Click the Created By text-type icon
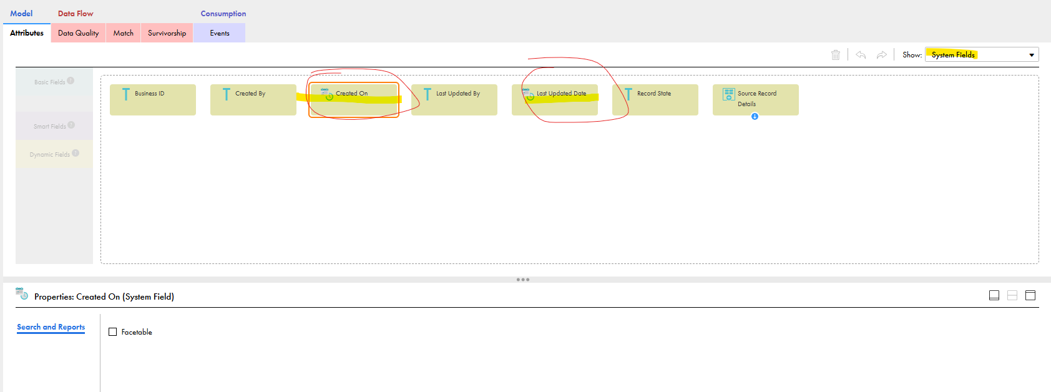 pyautogui.click(x=227, y=94)
